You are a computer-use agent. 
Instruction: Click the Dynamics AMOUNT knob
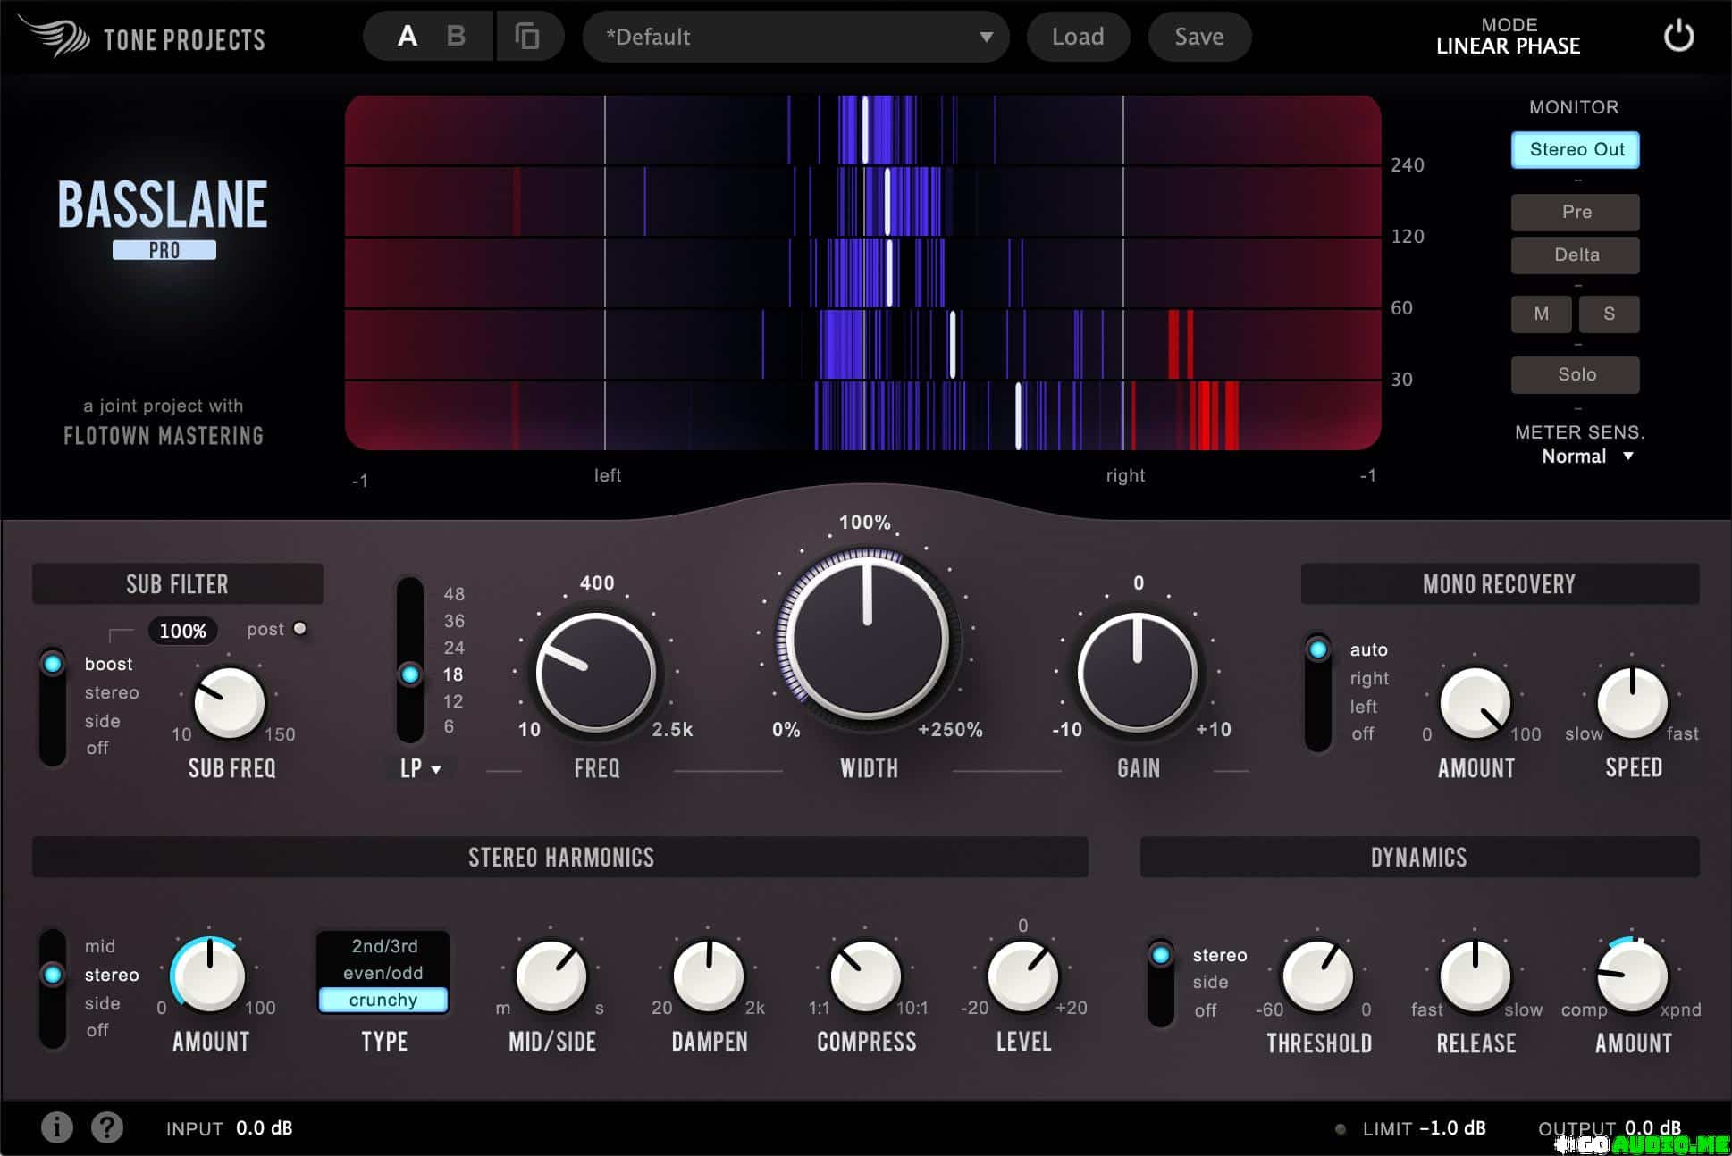[1633, 976]
